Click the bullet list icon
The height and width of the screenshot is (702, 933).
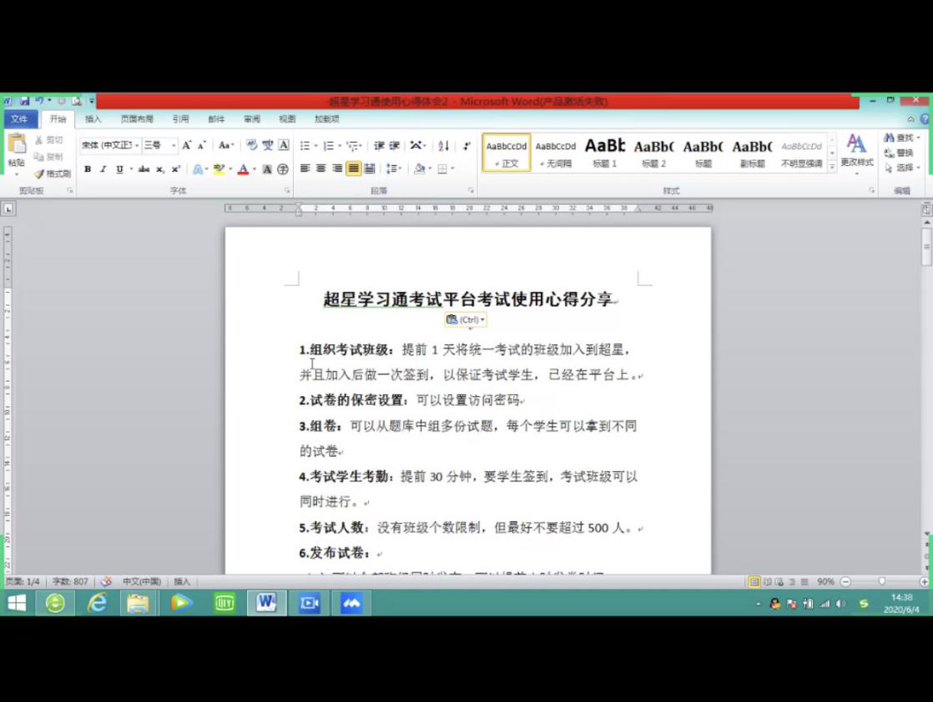305,145
